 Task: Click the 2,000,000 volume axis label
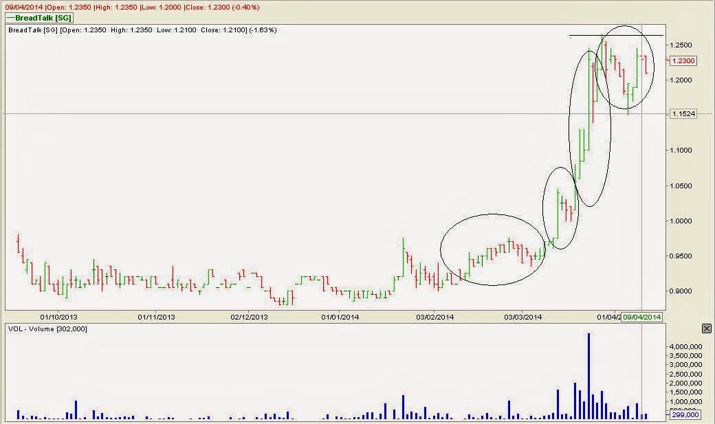(685, 383)
